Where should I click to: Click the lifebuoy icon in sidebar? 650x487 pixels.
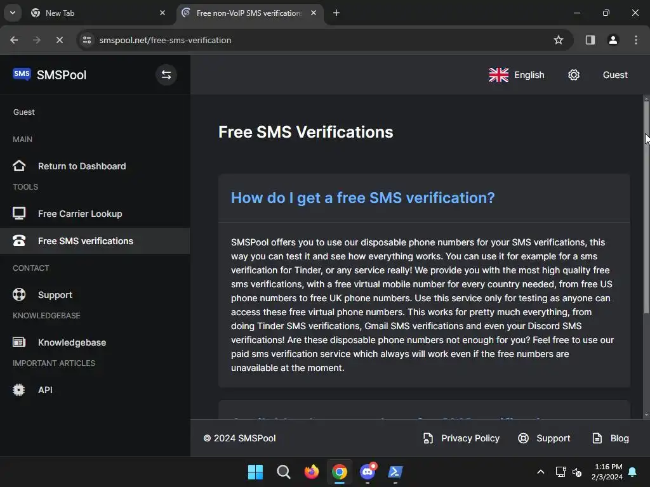pos(19,294)
